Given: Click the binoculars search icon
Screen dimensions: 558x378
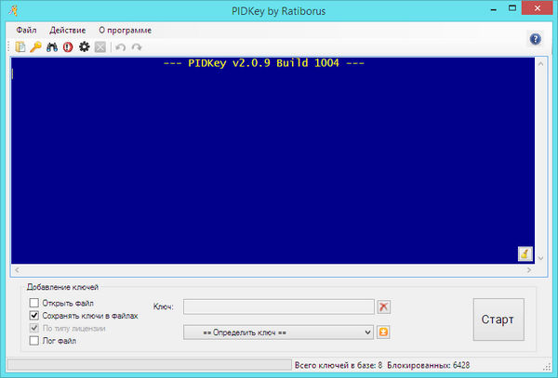Looking at the screenshot, I should click(x=52, y=46).
